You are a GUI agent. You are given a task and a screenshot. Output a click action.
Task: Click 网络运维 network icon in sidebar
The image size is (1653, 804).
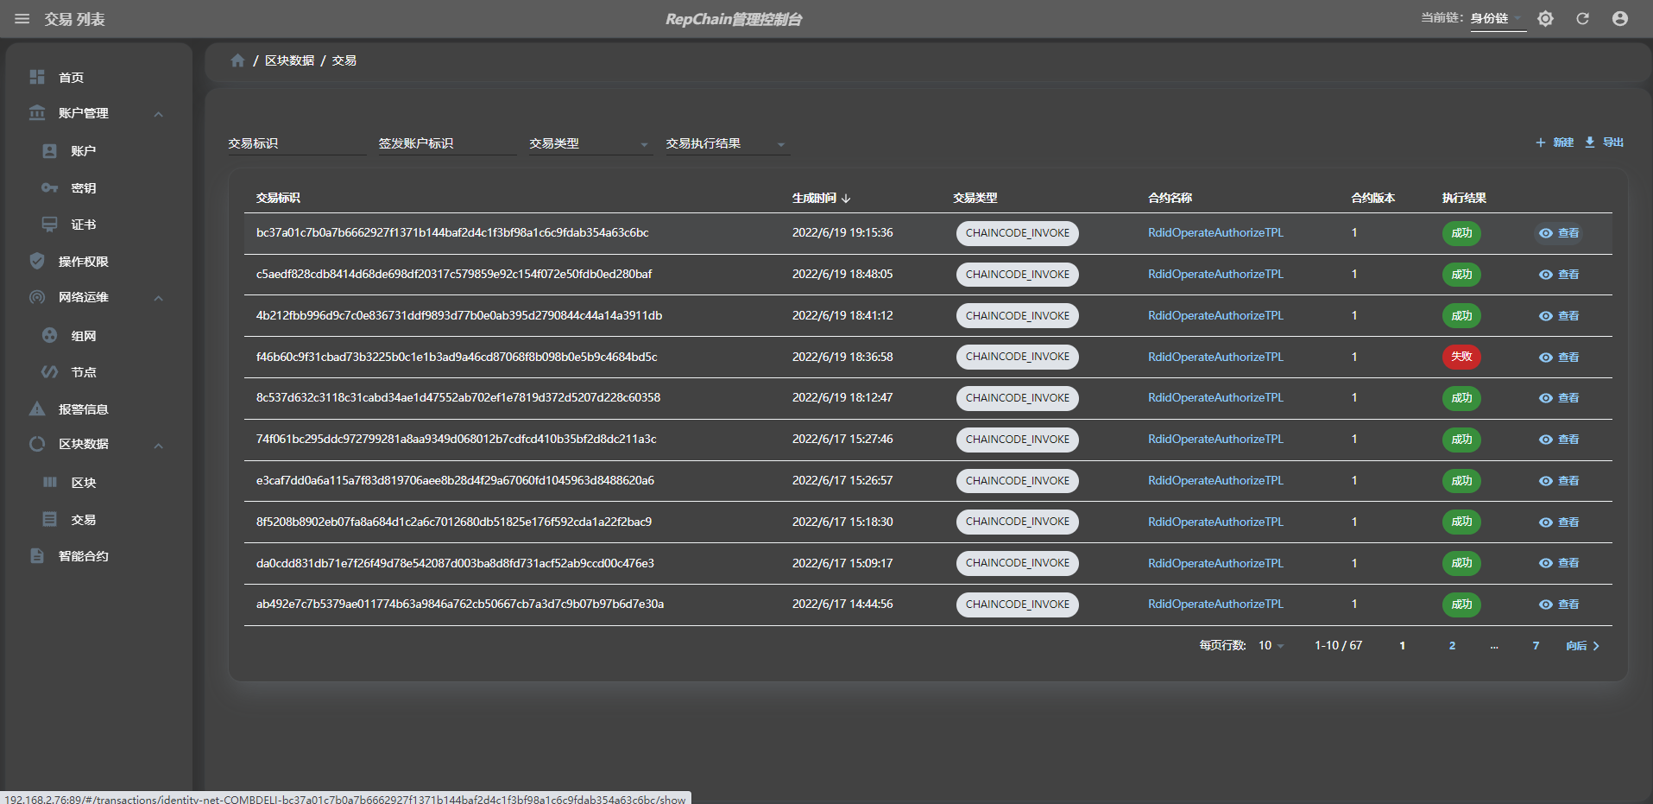(37, 297)
